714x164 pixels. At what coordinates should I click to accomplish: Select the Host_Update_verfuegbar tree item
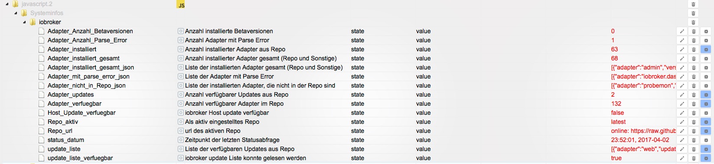(x=82, y=113)
